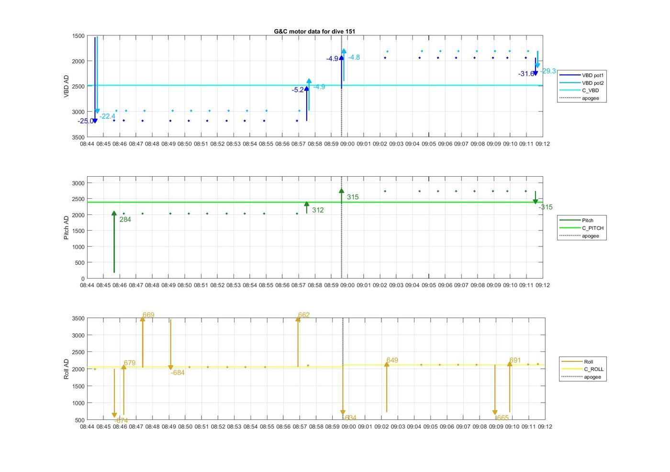670x472 pixels.
Task: Click the dark blue '-4.9' annotation
Action: (x=332, y=59)
